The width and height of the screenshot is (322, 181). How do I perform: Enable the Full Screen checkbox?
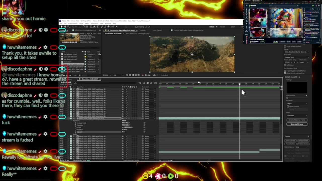click(285, 65)
